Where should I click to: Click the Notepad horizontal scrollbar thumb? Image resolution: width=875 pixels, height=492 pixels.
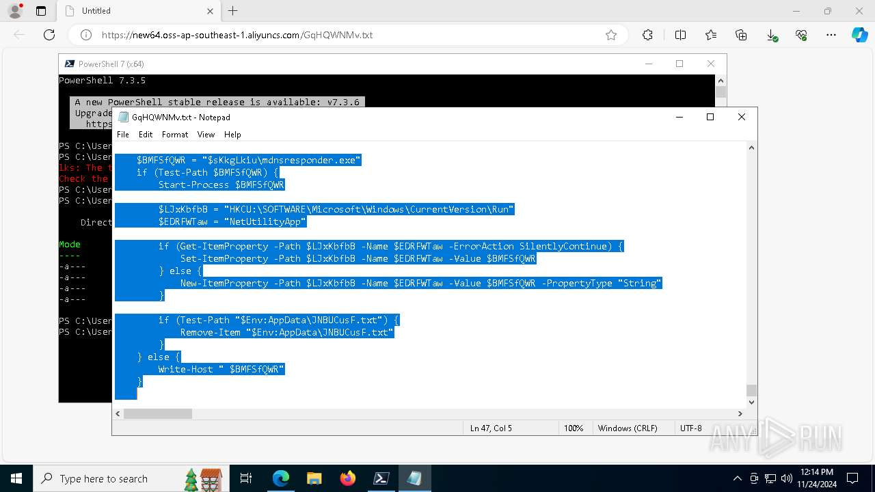(x=158, y=413)
